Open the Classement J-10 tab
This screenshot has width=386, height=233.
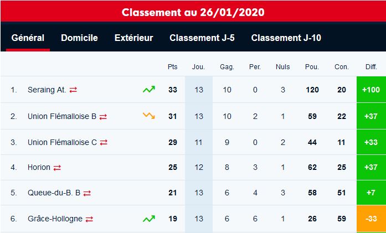(286, 38)
